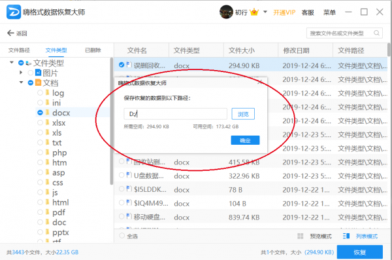Image resolution: width=392 pixels, height=260 pixels.
Task: Toggle the 全选 select-all checkbox
Action: point(122,236)
